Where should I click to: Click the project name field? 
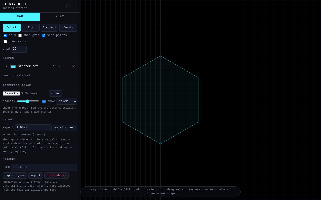(x=44, y=167)
